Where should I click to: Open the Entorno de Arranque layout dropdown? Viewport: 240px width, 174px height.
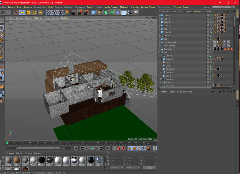coord(223,7)
